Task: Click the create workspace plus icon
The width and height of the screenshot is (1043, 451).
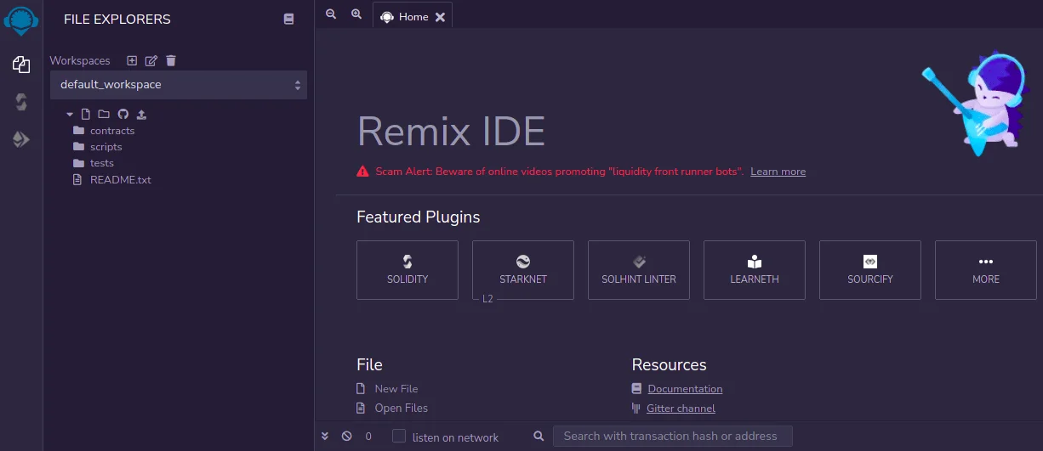Action: click(x=132, y=60)
